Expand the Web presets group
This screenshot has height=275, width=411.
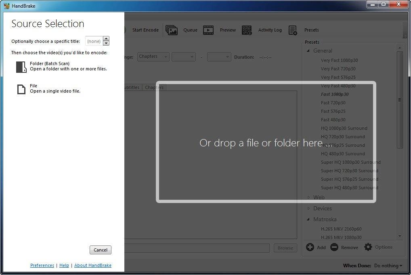[x=308, y=197]
